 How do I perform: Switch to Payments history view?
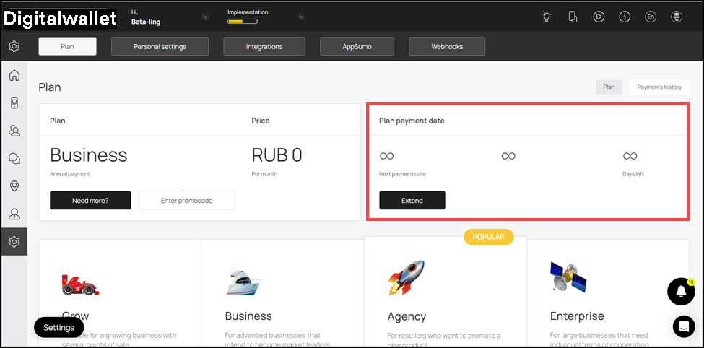pyautogui.click(x=659, y=87)
